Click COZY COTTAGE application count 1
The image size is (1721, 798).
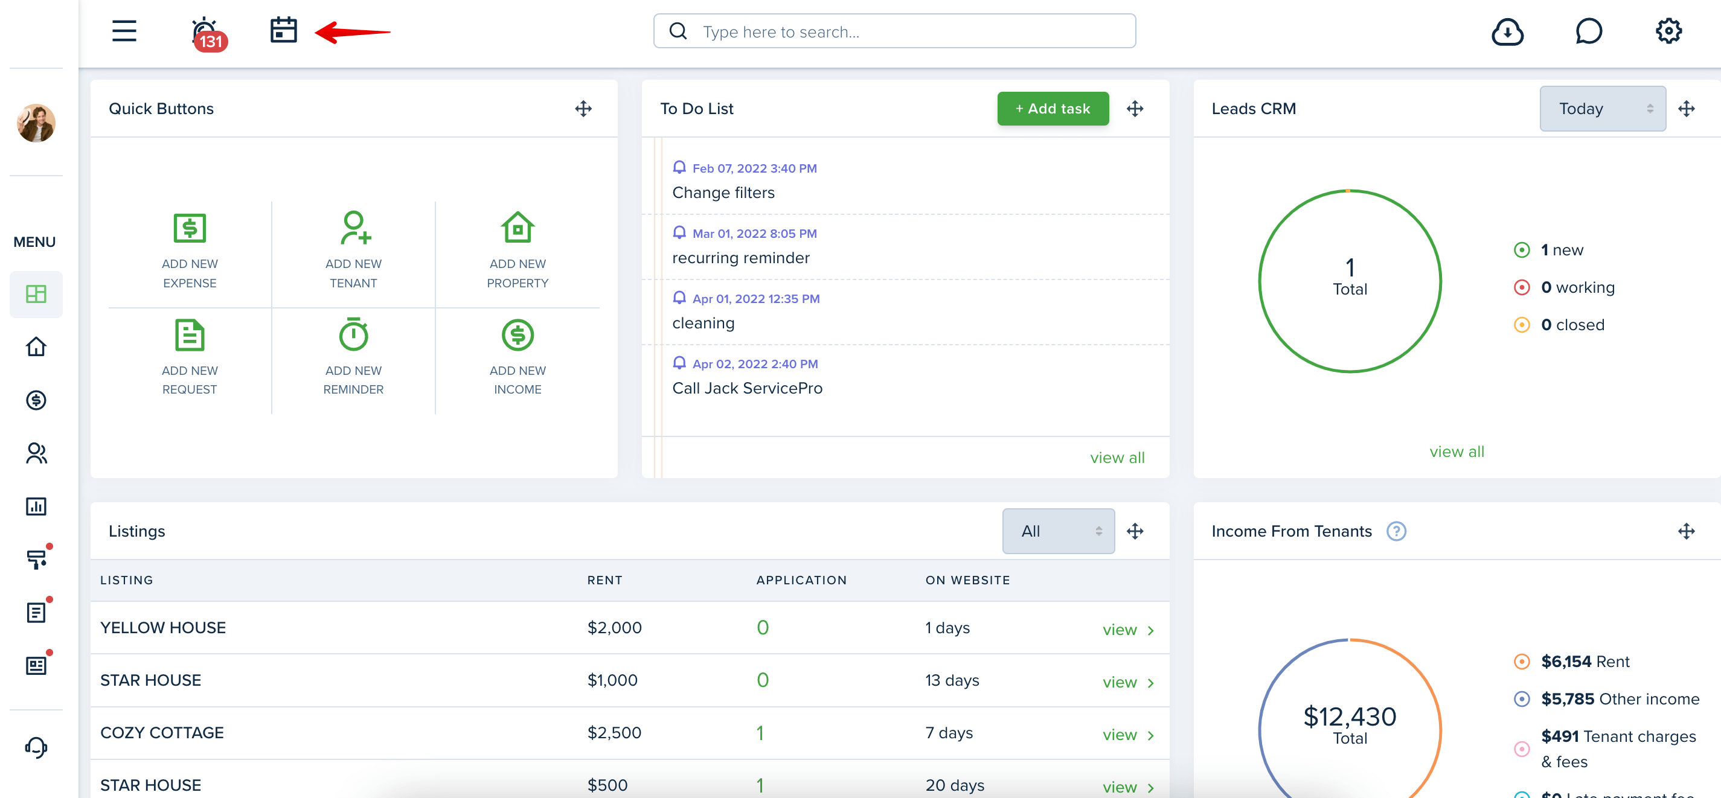click(760, 733)
